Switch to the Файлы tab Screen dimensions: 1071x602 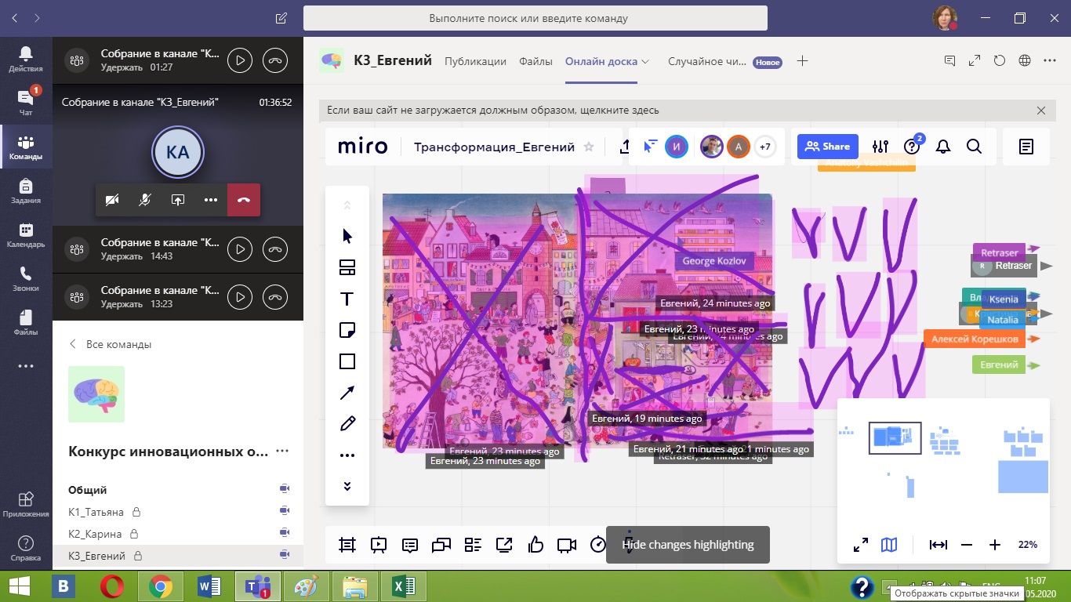[x=535, y=61]
